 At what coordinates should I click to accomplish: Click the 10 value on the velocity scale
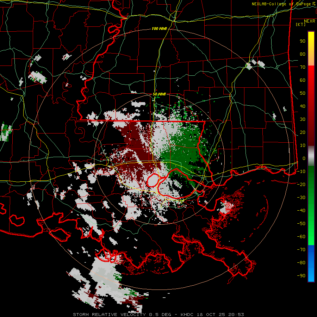tap(303, 145)
